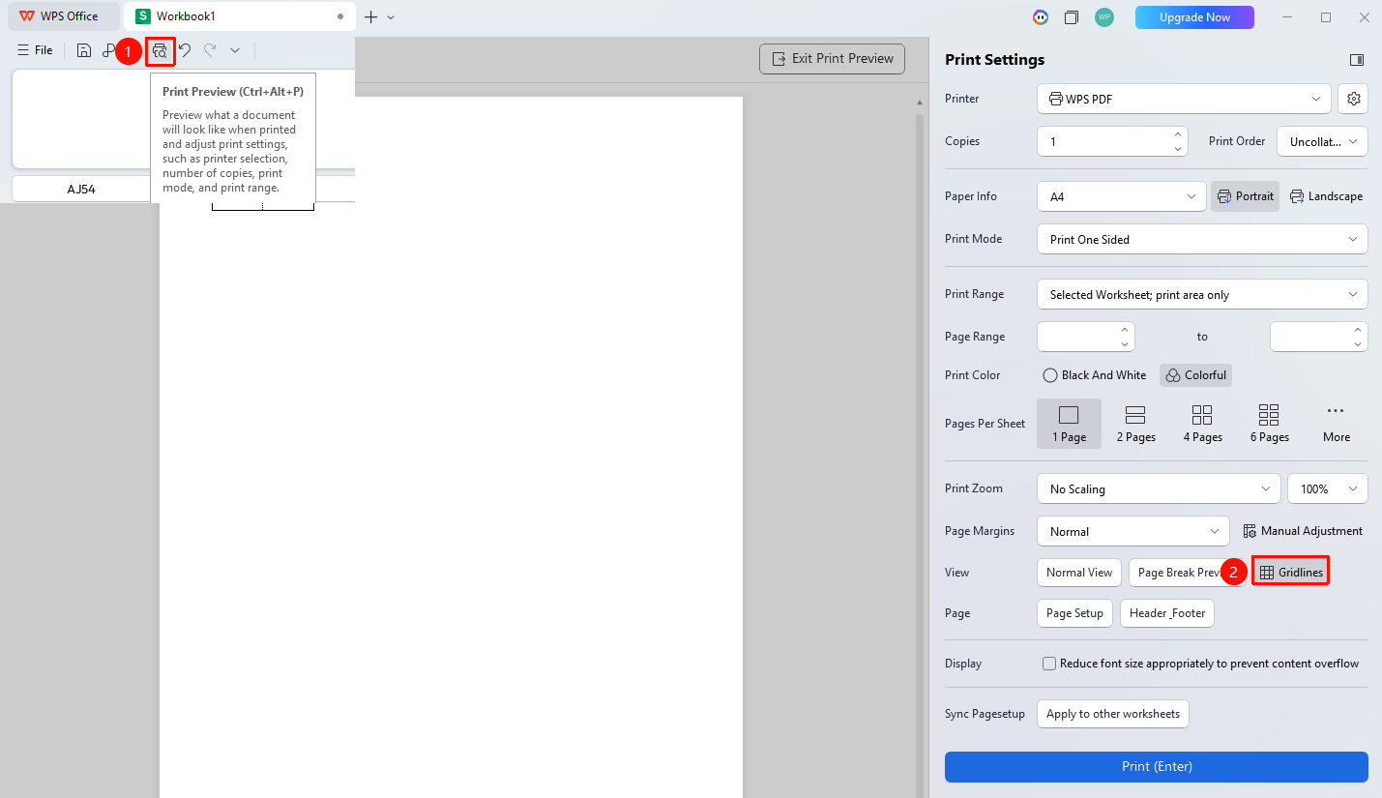This screenshot has height=798, width=1382.
Task: Choose the 6 Pages per sheet layout
Action: point(1269,424)
